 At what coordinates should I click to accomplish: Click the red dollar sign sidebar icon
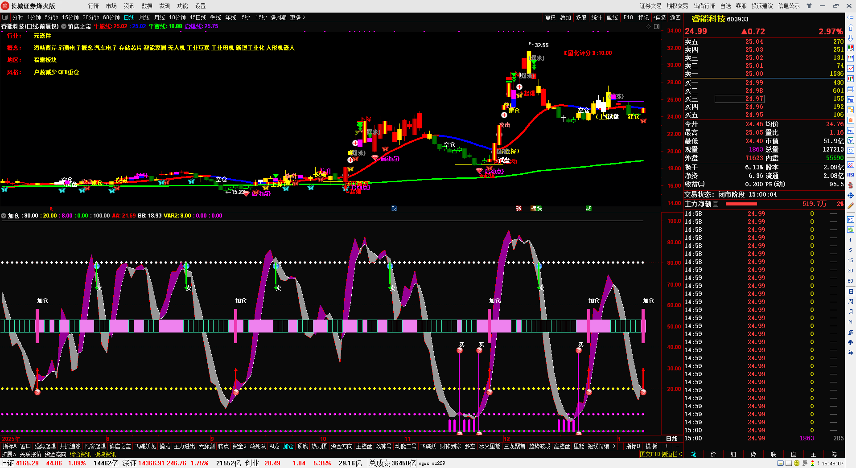coord(851,185)
